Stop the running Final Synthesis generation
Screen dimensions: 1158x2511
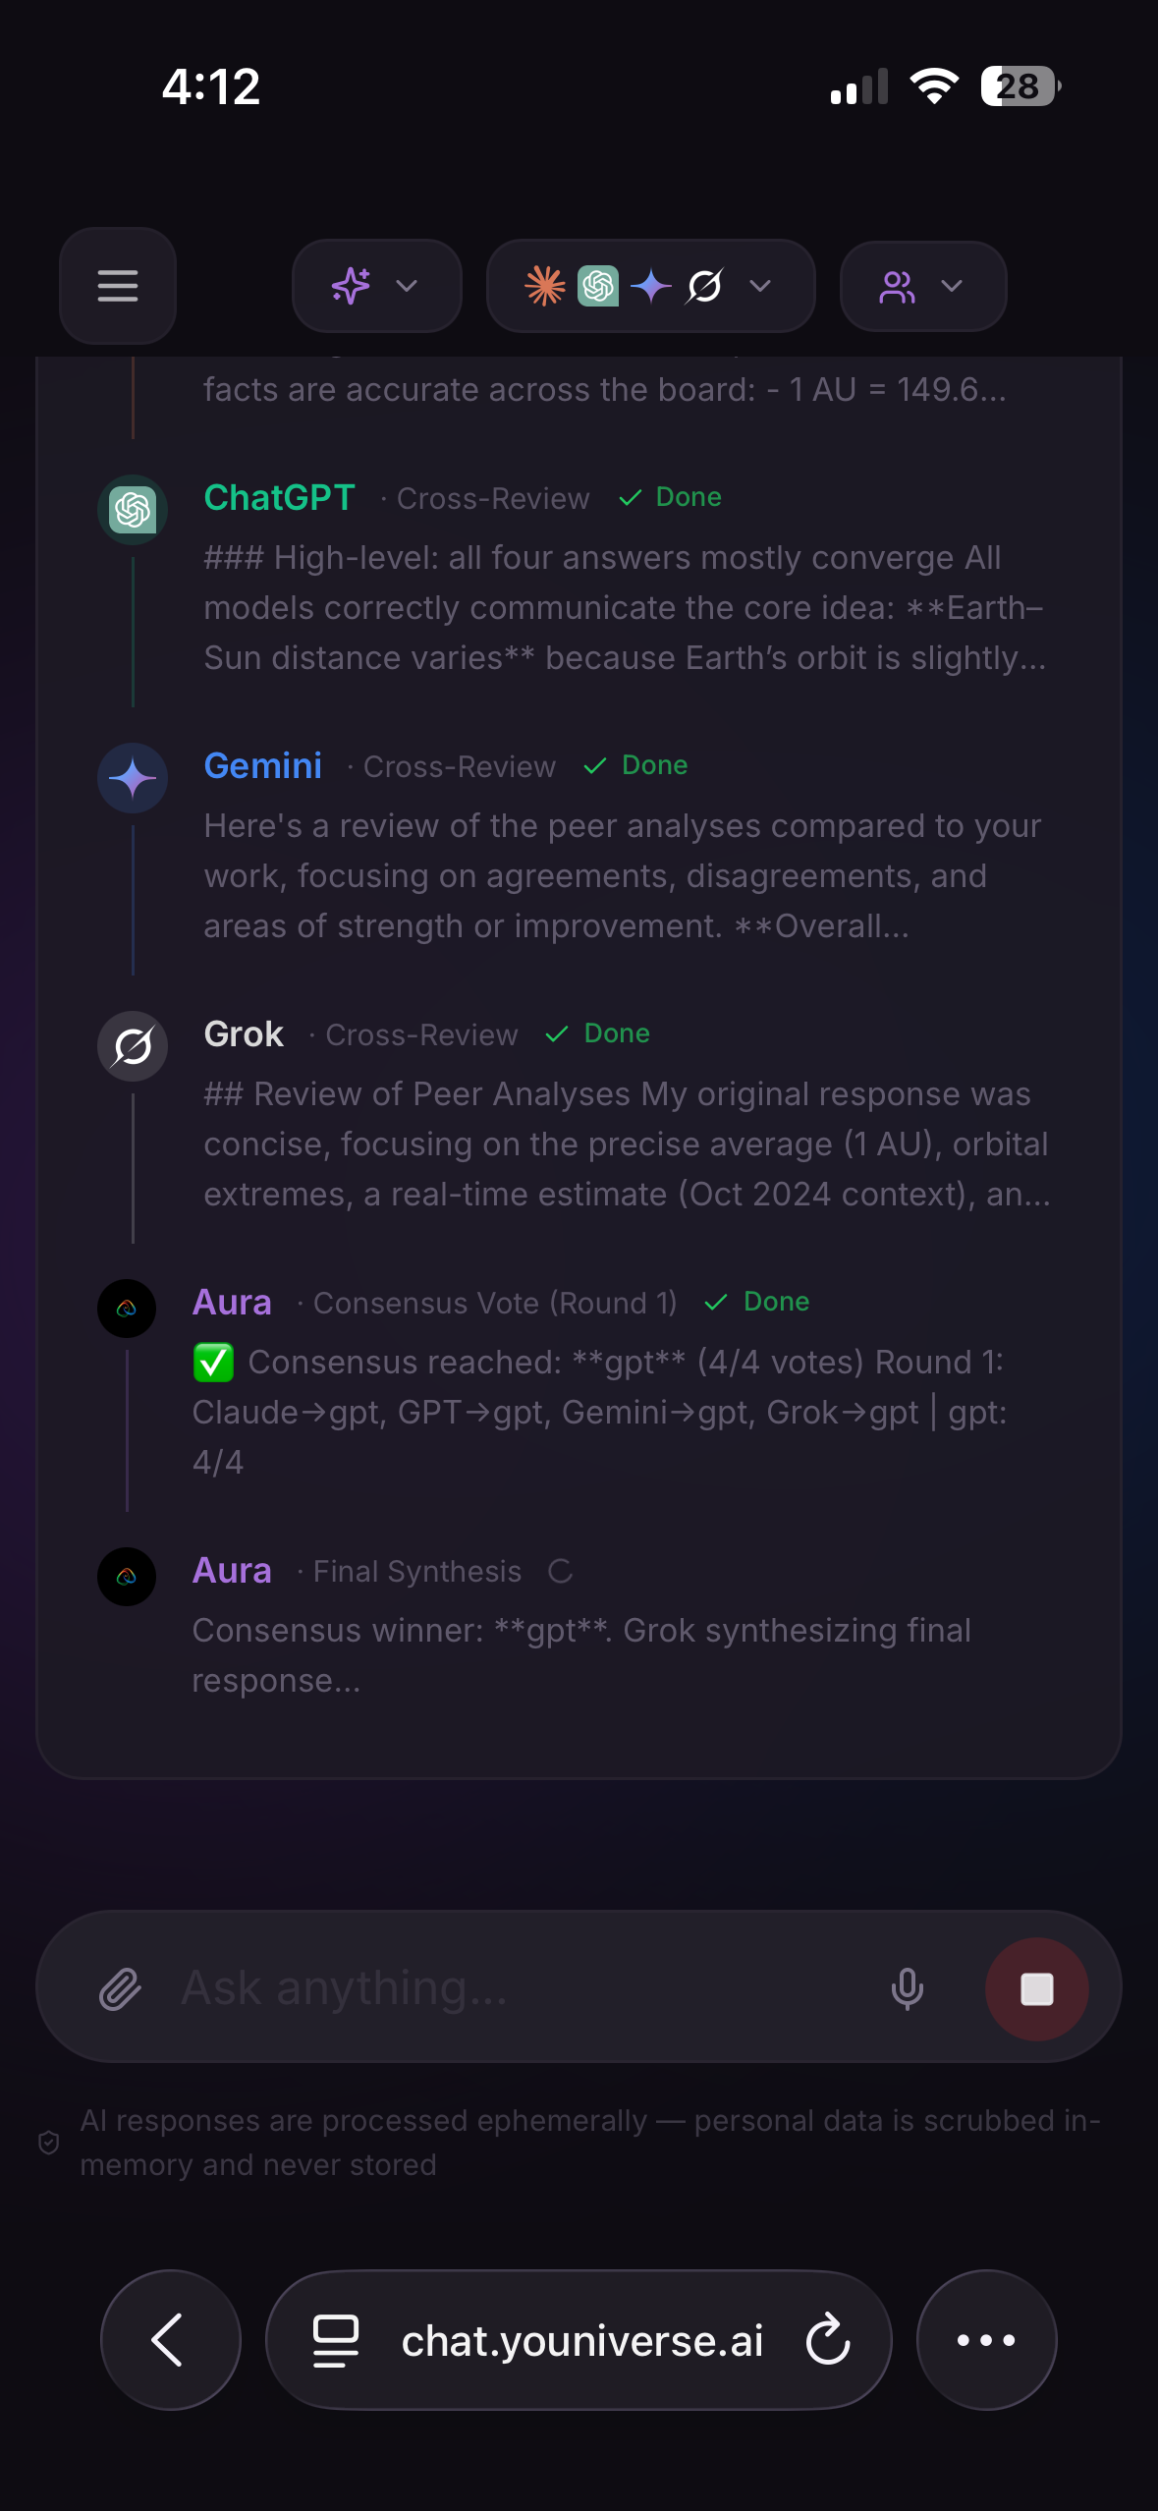click(1037, 1987)
